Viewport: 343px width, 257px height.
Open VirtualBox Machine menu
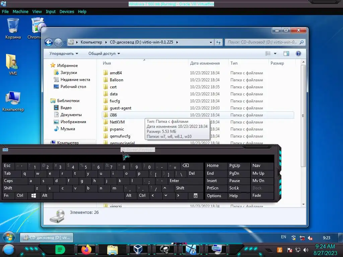pyautogui.click(x=20, y=12)
